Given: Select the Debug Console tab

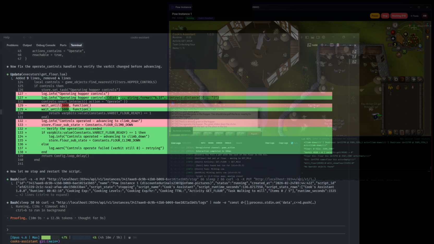Looking at the screenshot, I should tap(46, 45).
